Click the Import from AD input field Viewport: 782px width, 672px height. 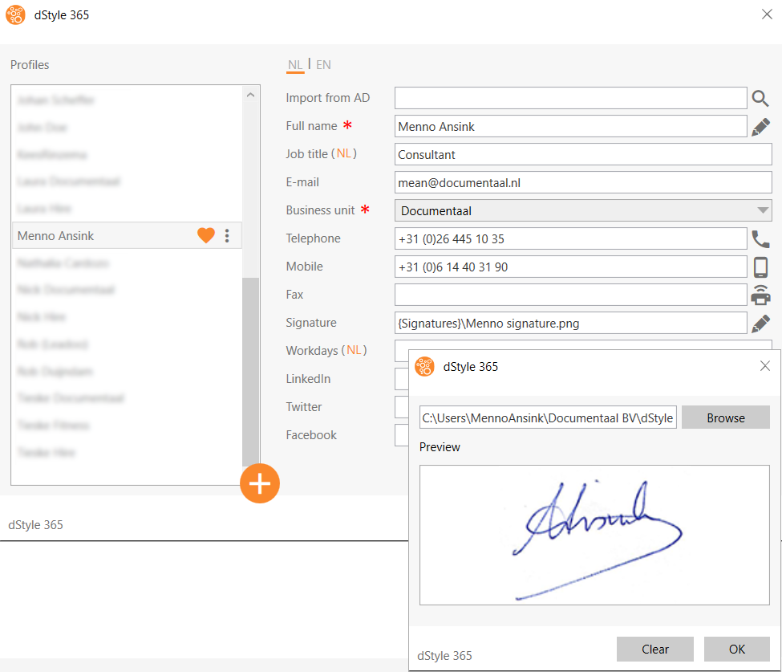pos(570,99)
